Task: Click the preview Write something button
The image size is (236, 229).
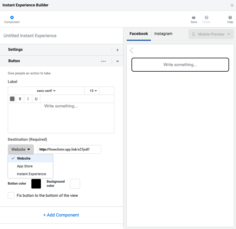Action: tap(180, 65)
